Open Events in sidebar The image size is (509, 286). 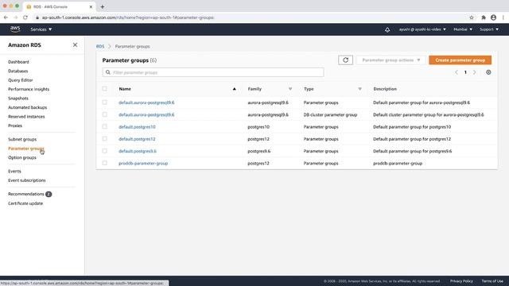14,171
